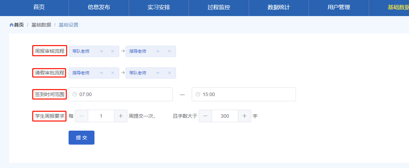Click the clock icon in 15:00 field
This screenshot has width=409, height=168.
coord(198,94)
